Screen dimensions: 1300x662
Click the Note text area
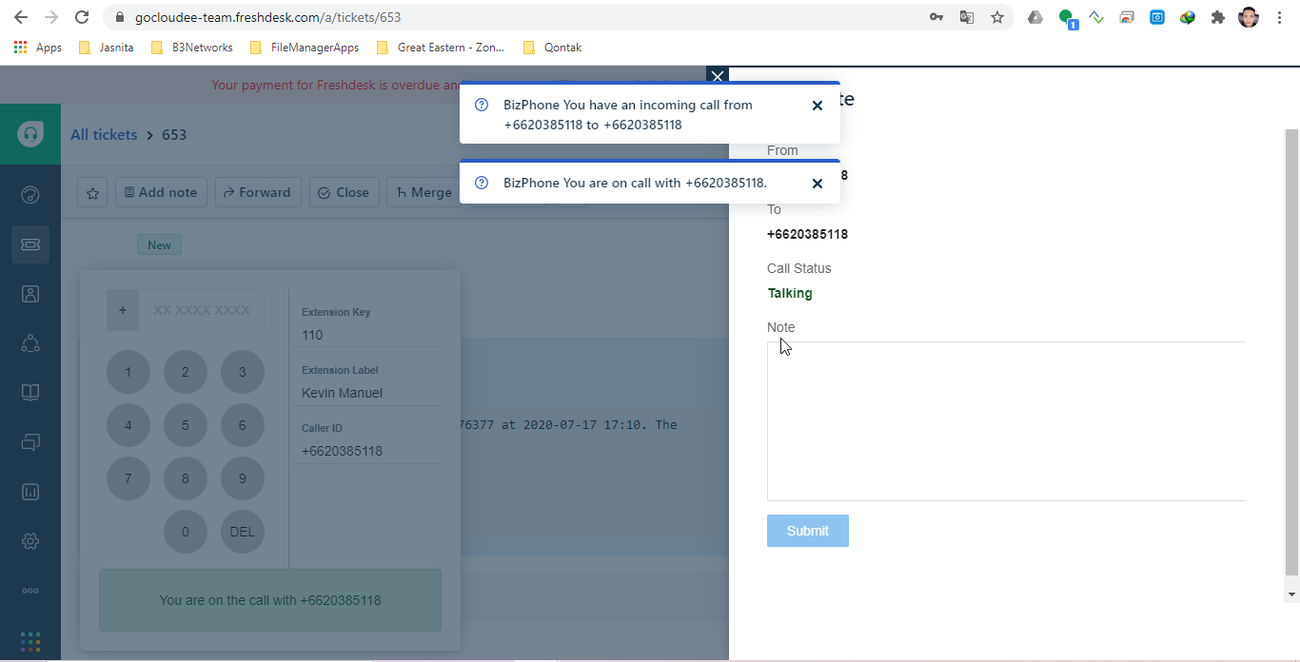[x=1006, y=421]
